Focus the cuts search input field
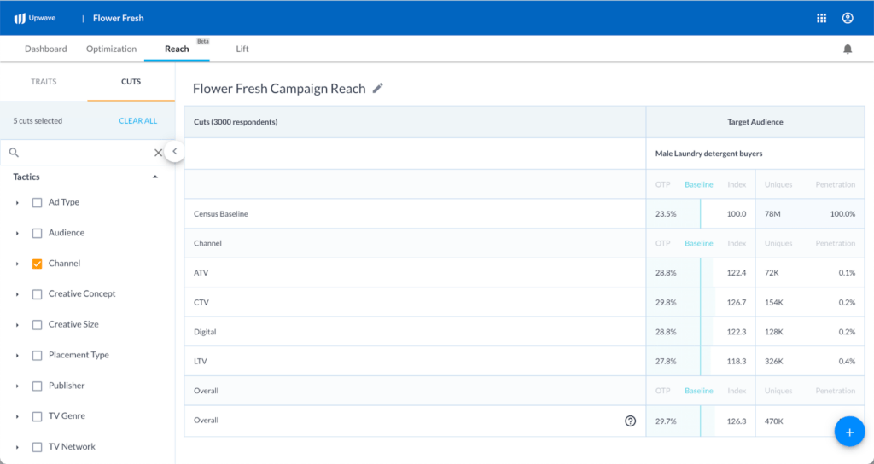This screenshot has width=874, height=464. (86, 152)
